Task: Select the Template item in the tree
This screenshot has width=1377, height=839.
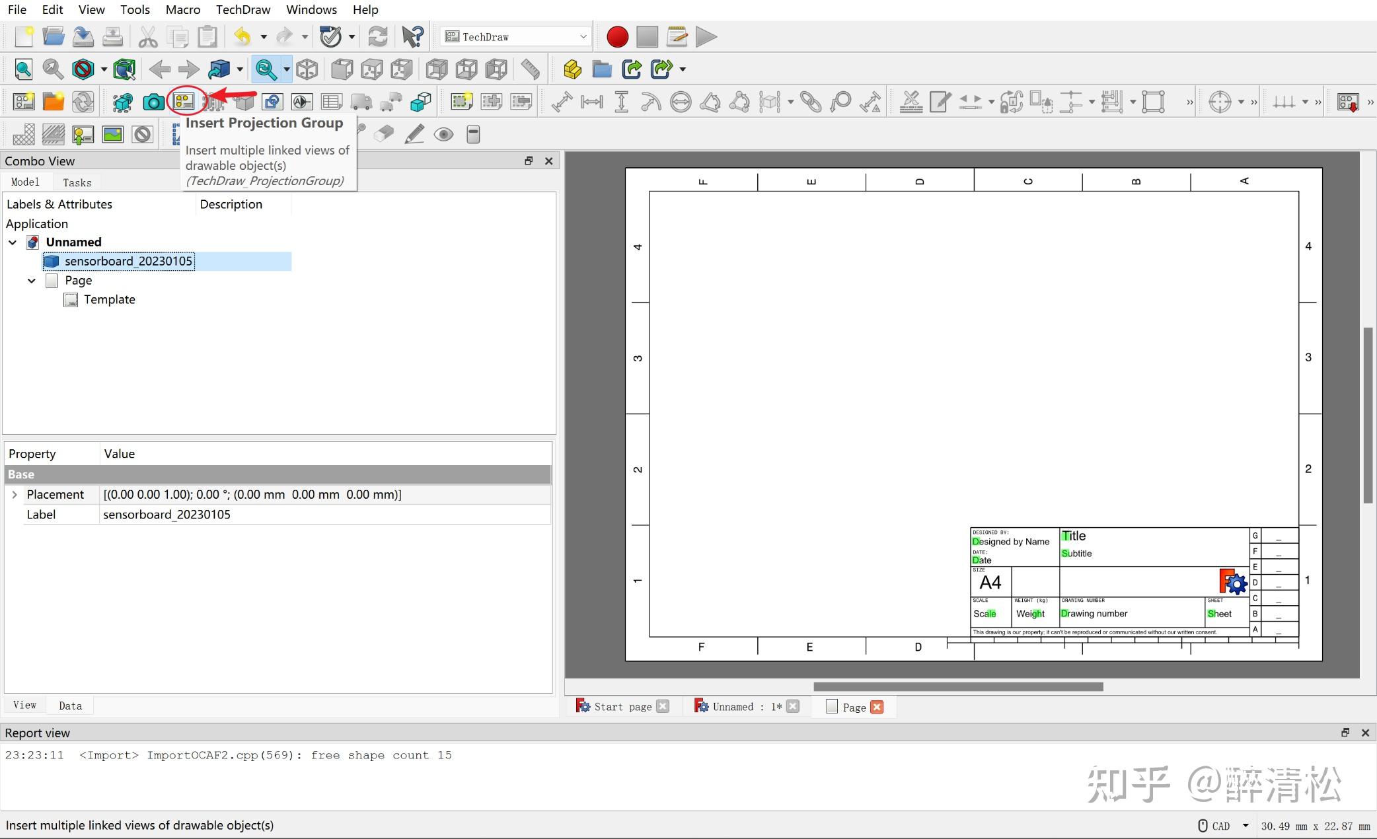Action: 109,299
